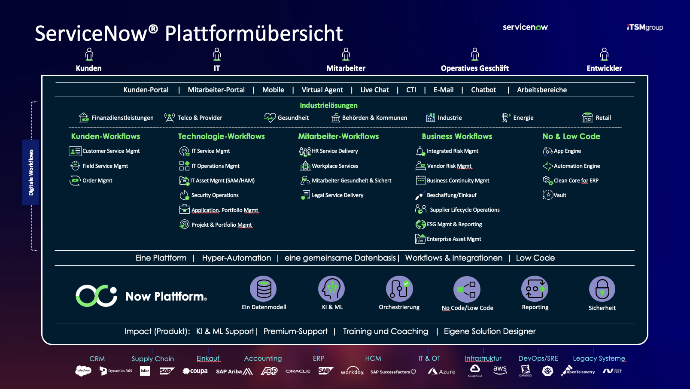Click the Dynamics 365 logo
This screenshot has height=389, width=690.
coord(116,371)
